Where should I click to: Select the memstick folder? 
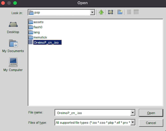click(x=38, y=37)
